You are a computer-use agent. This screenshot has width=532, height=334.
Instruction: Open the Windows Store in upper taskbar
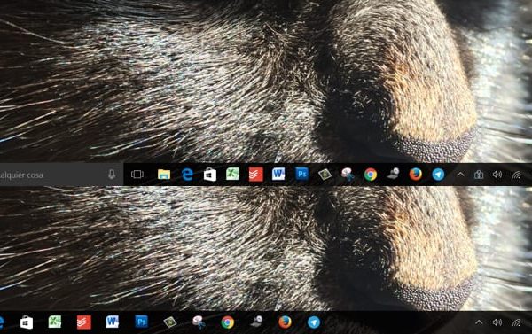210,175
